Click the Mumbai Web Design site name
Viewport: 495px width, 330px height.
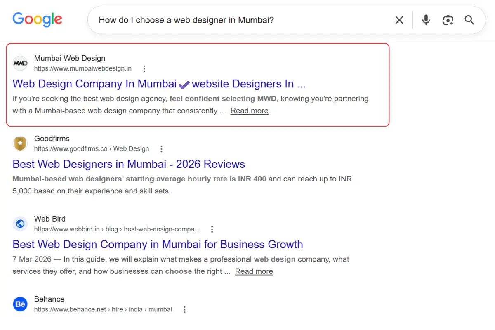(x=70, y=58)
